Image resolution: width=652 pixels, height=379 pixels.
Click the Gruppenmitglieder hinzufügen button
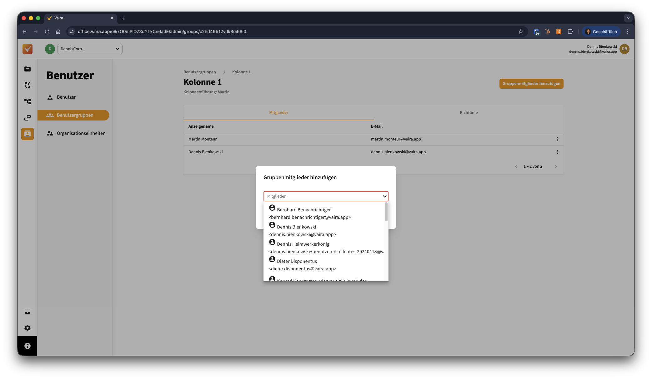[x=531, y=84]
